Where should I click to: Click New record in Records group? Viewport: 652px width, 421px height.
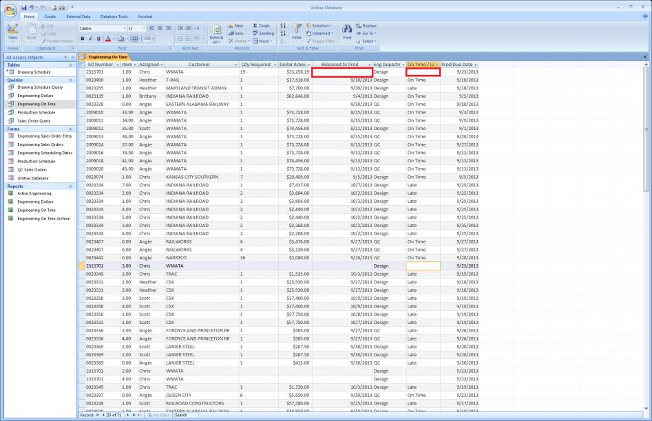[x=235, y=25]
